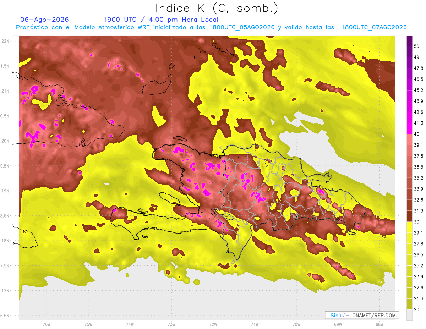Pick the salmon swatch between 39.1 and 40
Screen dimensions: 426x329
[x=409, y=139]
